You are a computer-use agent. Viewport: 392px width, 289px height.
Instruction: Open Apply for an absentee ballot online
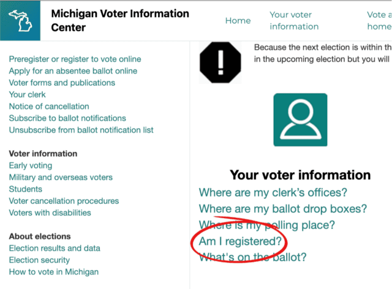pos(73,71)
